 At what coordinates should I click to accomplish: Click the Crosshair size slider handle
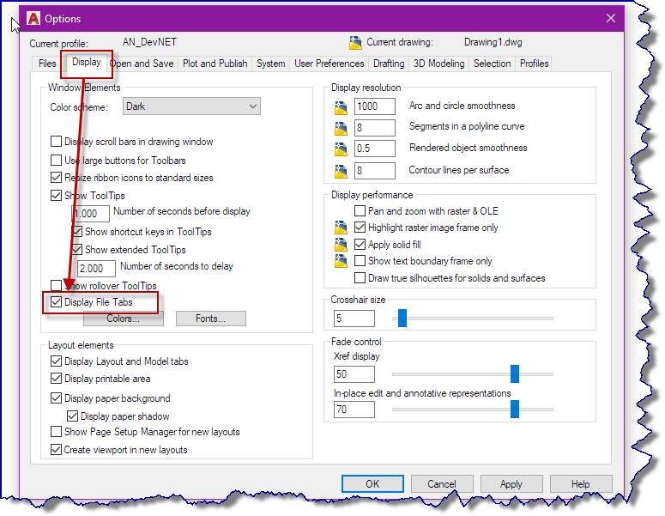[402, 318]
